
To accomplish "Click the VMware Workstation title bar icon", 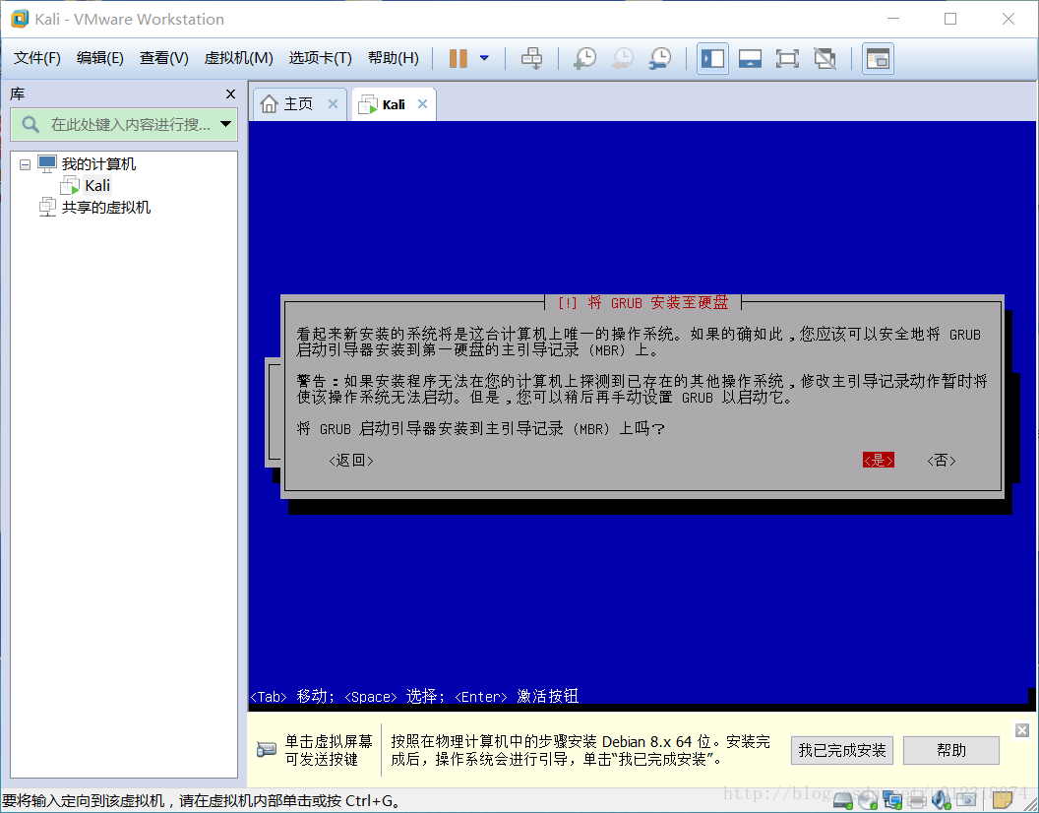I will (x=20, y=19).
